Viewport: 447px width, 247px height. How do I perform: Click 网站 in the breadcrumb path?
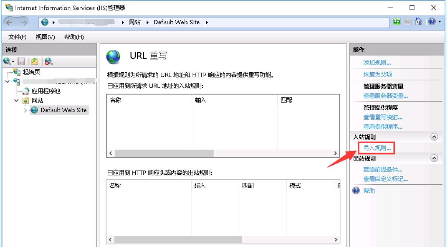tap(135, 22)
